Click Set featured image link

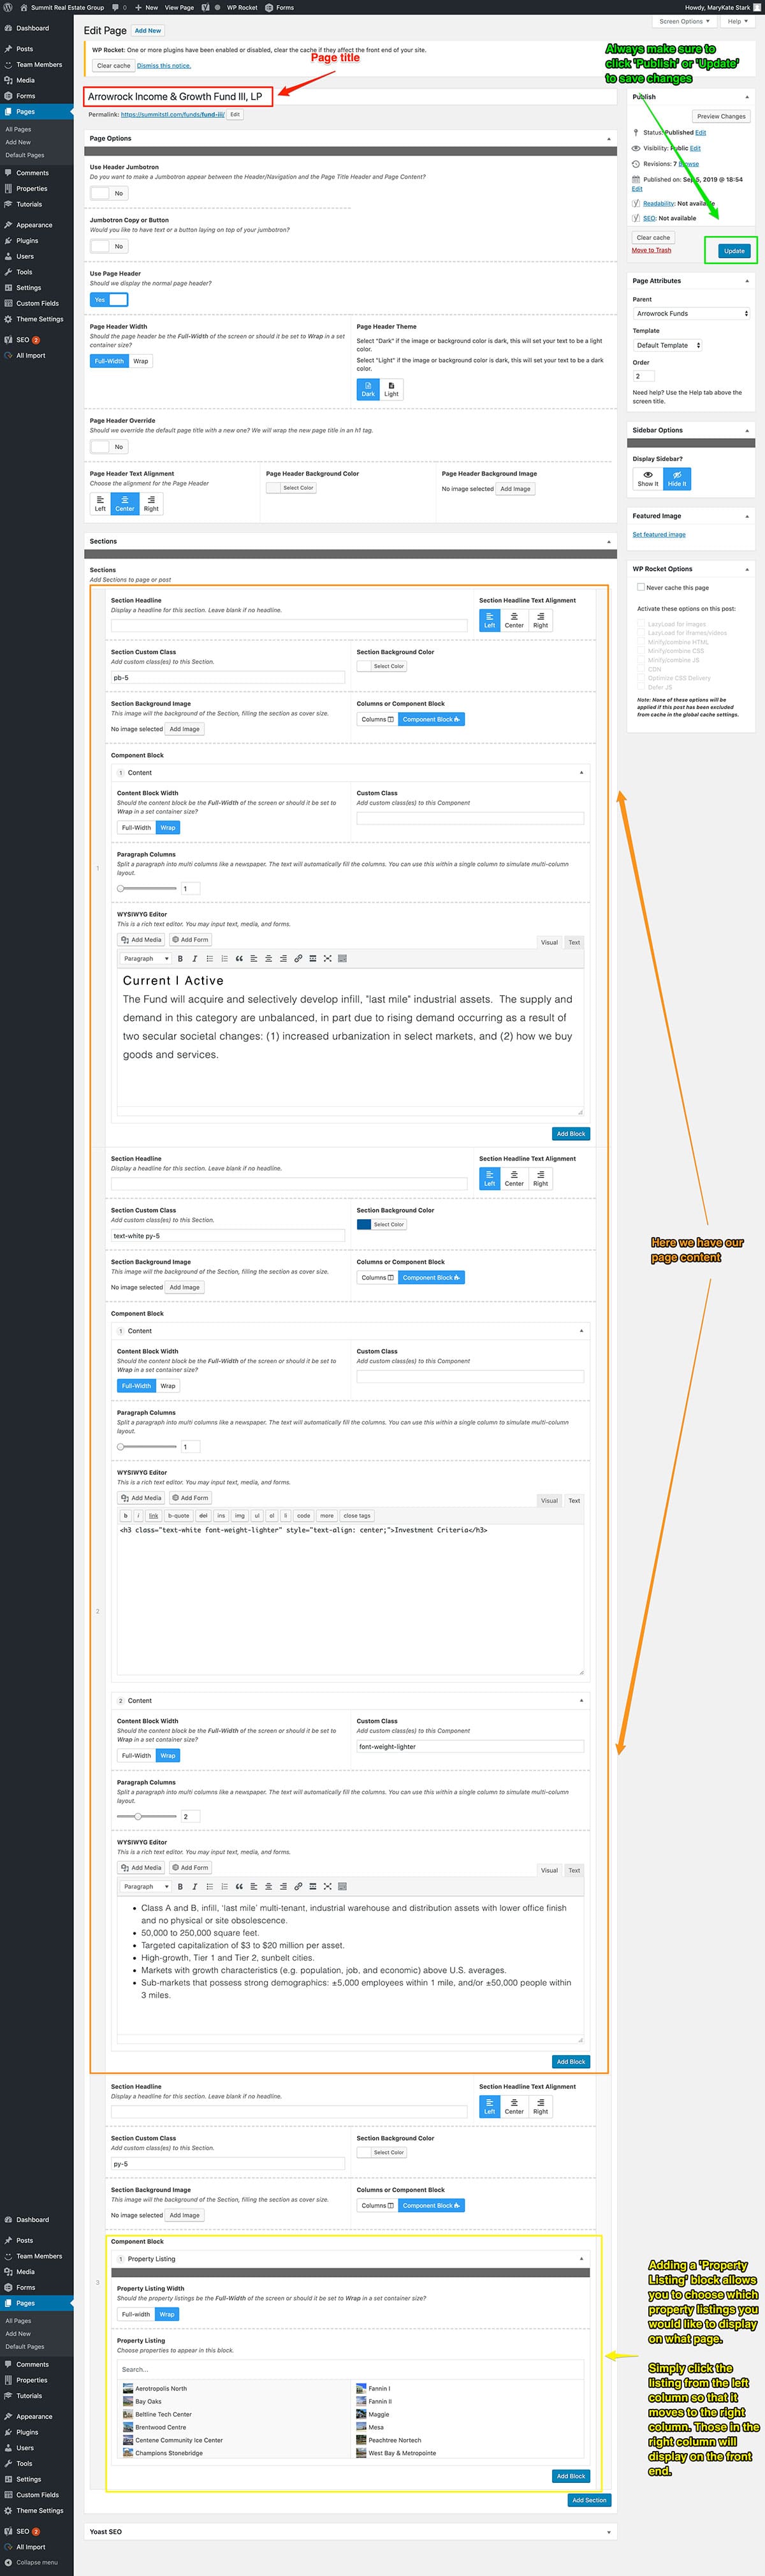pos(658,534)
